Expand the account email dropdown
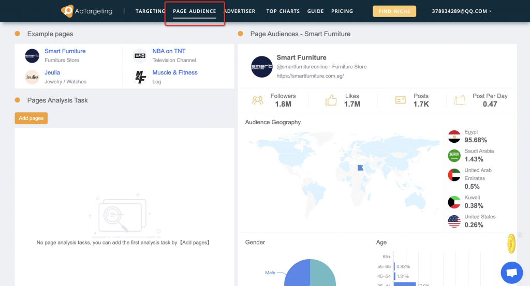 tap(461, 11)
